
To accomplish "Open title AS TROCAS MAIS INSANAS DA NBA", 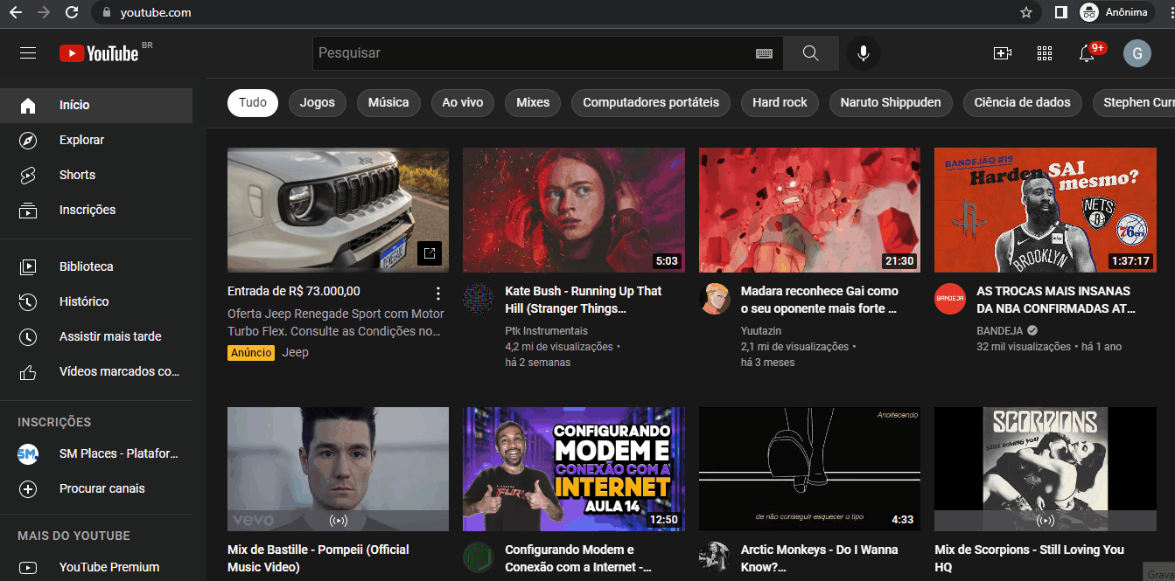I will click(1056, 300).
